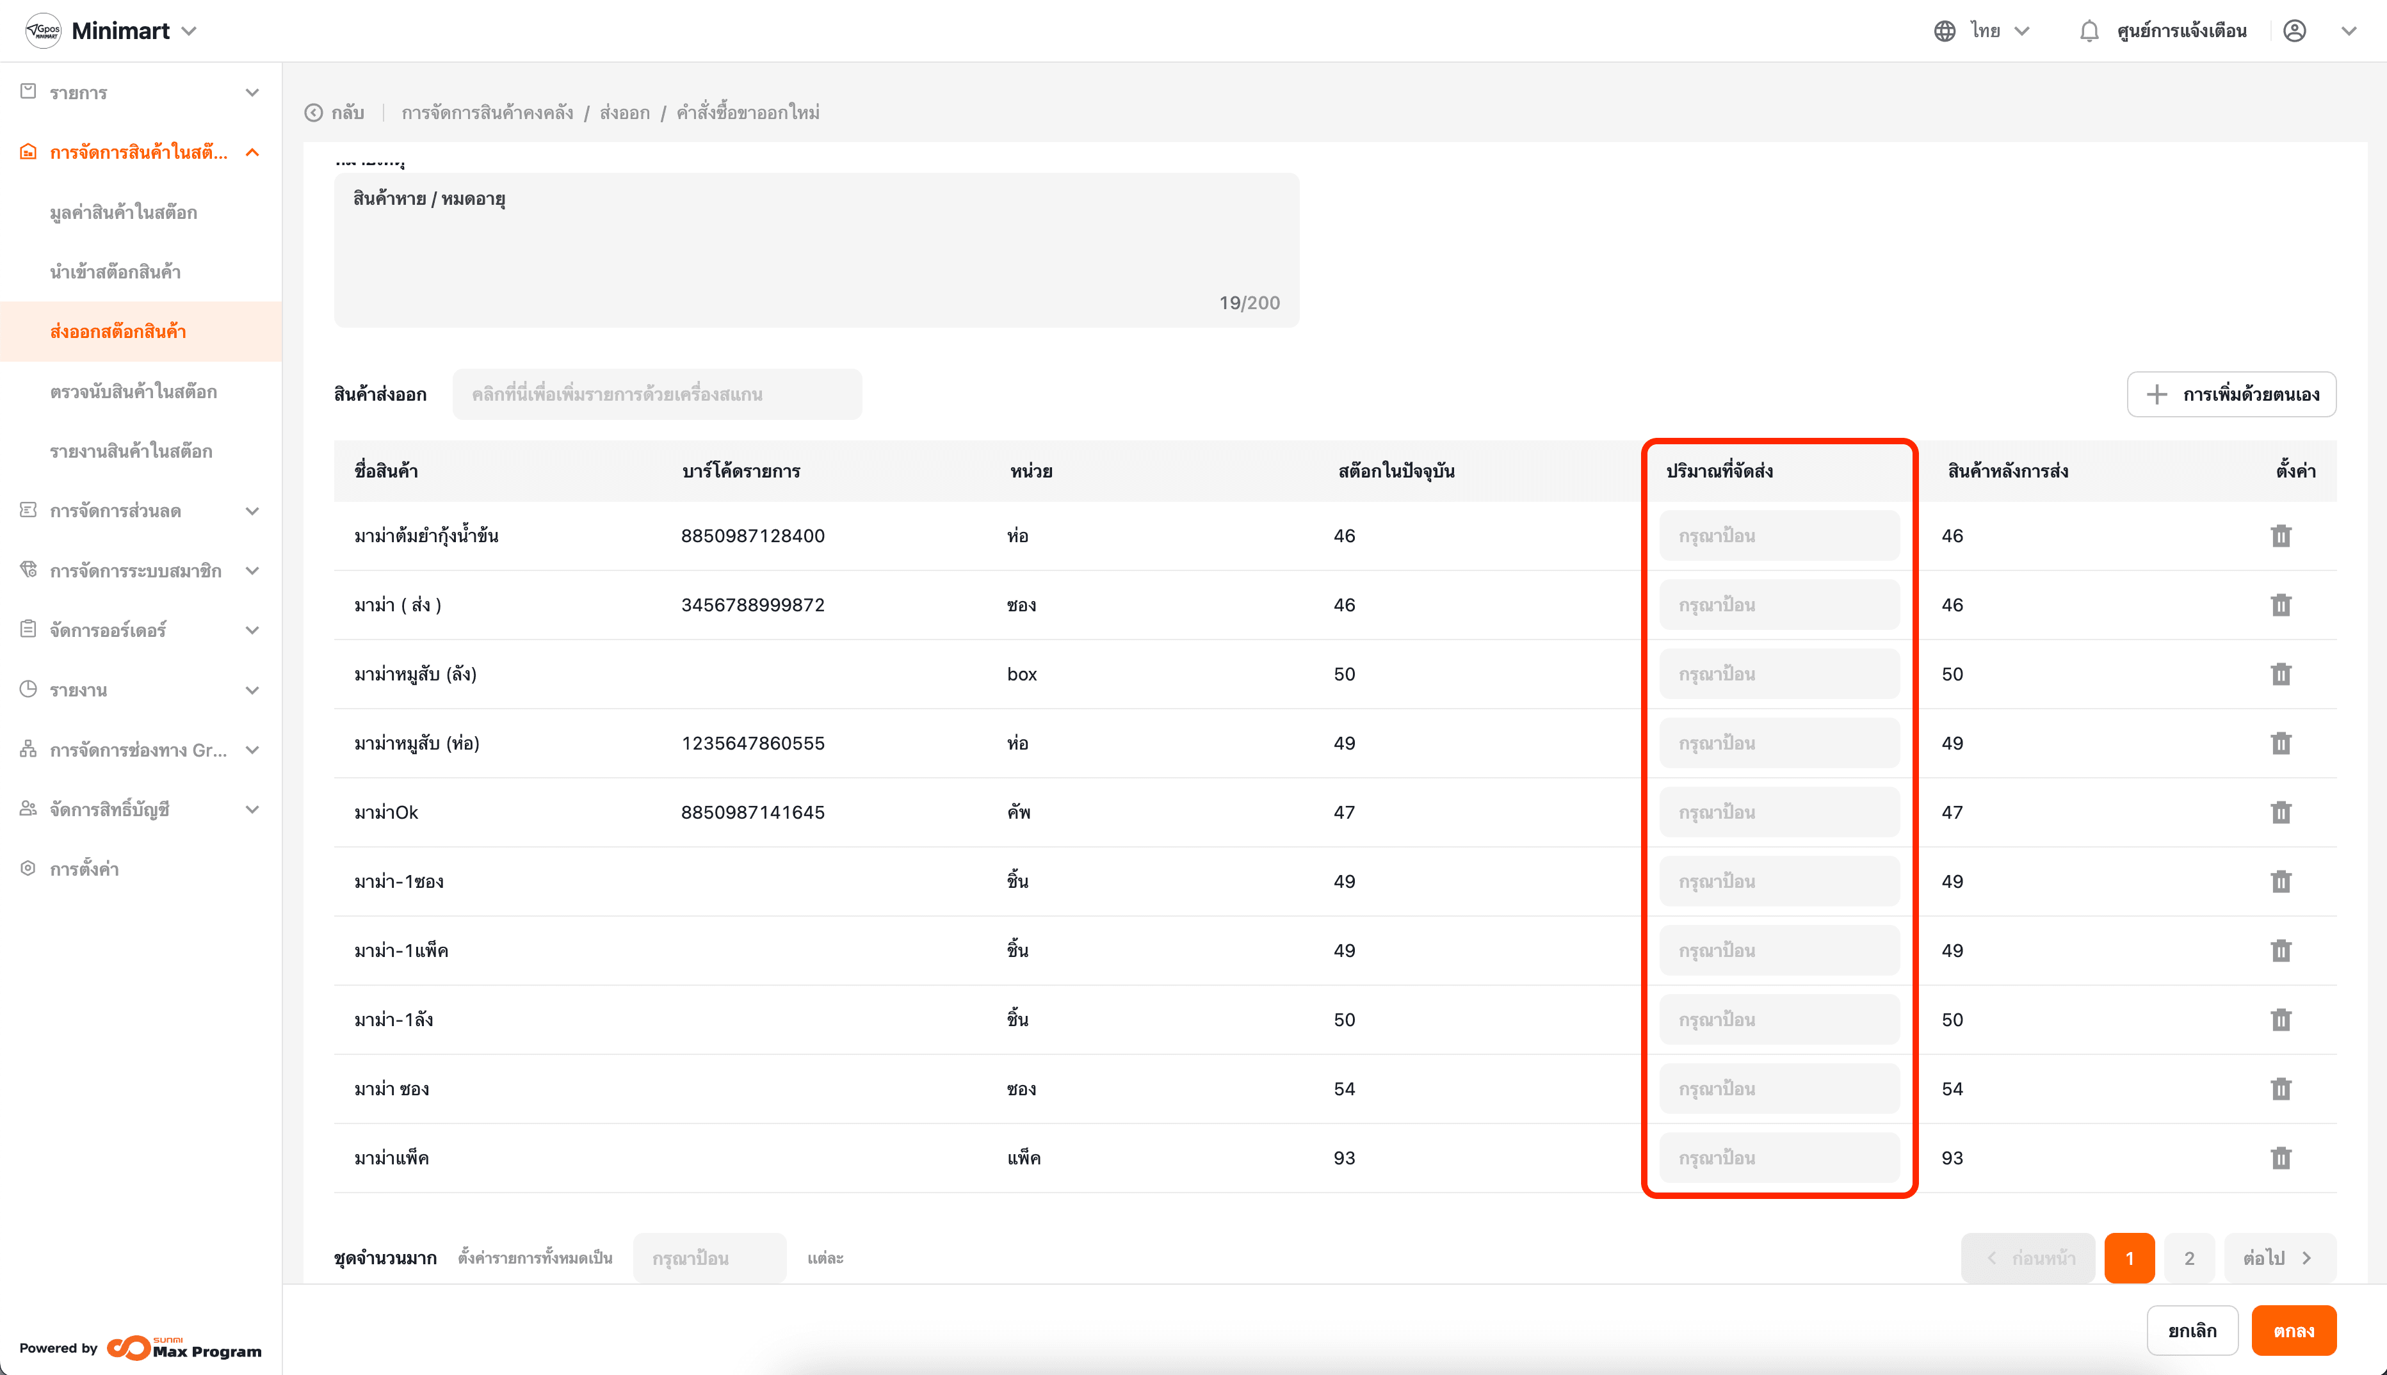This screenshot has height=1375, width=2387.
Task: Open the user account profile icon
Action: click(2294, 31)
